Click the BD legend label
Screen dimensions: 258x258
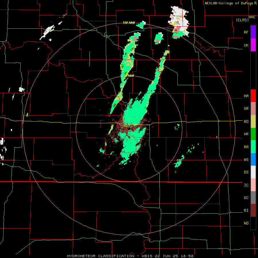(246, 122)
